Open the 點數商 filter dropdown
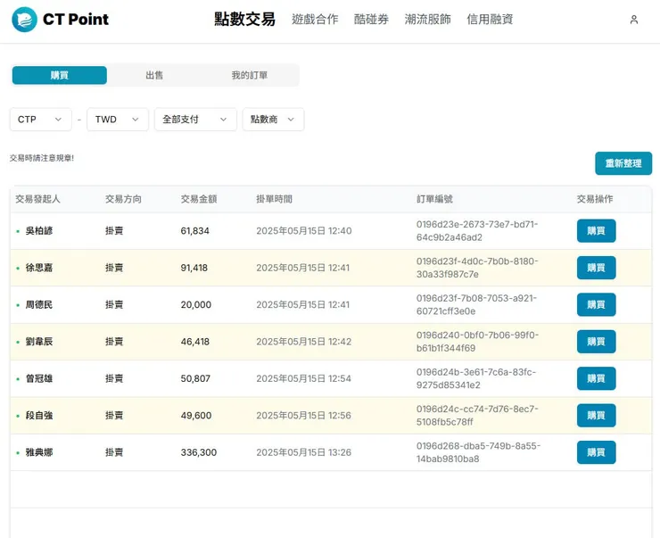660x538 pixels. [x=273, y=120]
